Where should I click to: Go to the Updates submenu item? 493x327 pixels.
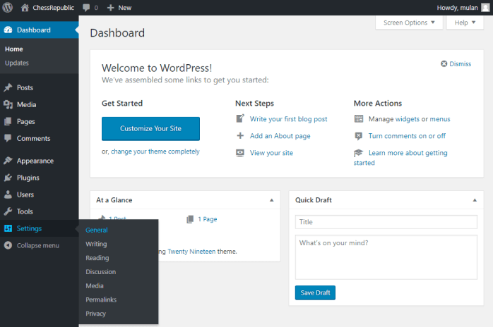pyautogui.click(x=17, y=63)
